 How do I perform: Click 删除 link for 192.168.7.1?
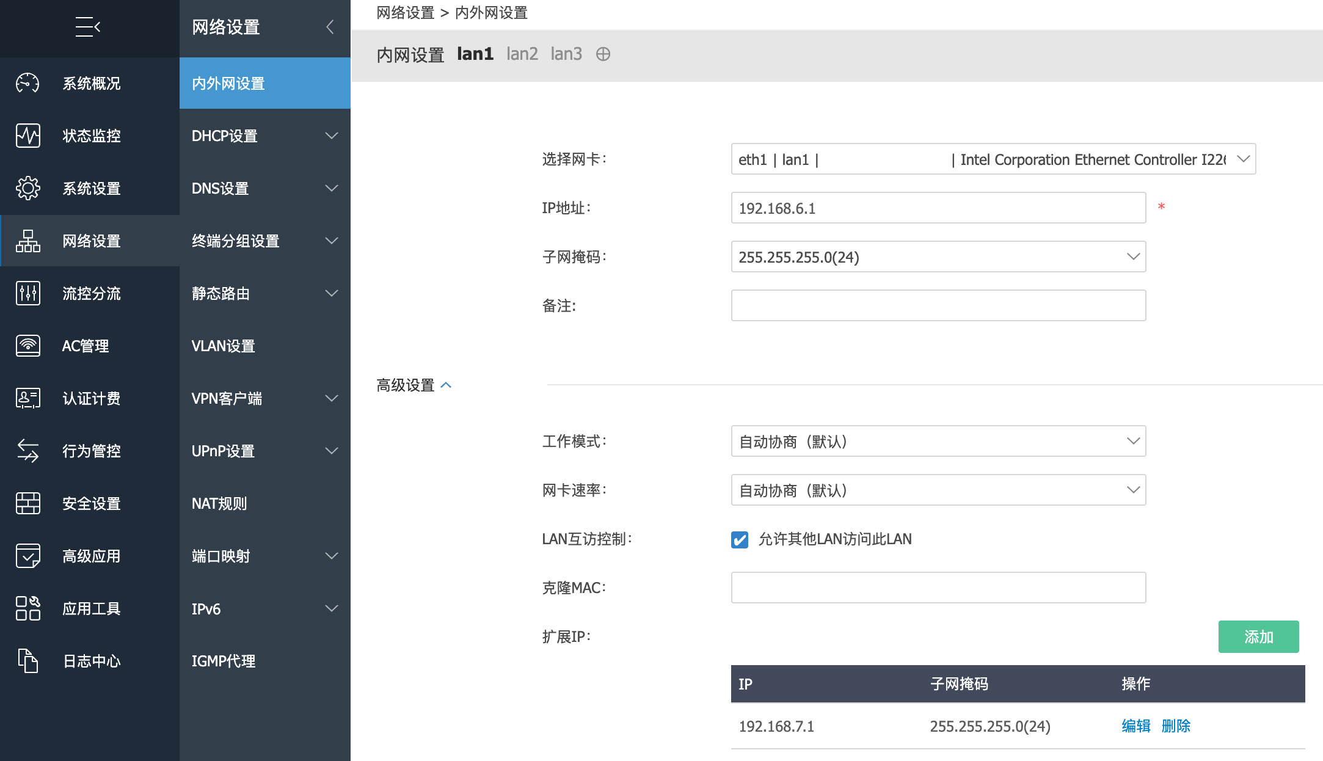click(x=1176, y=726)
